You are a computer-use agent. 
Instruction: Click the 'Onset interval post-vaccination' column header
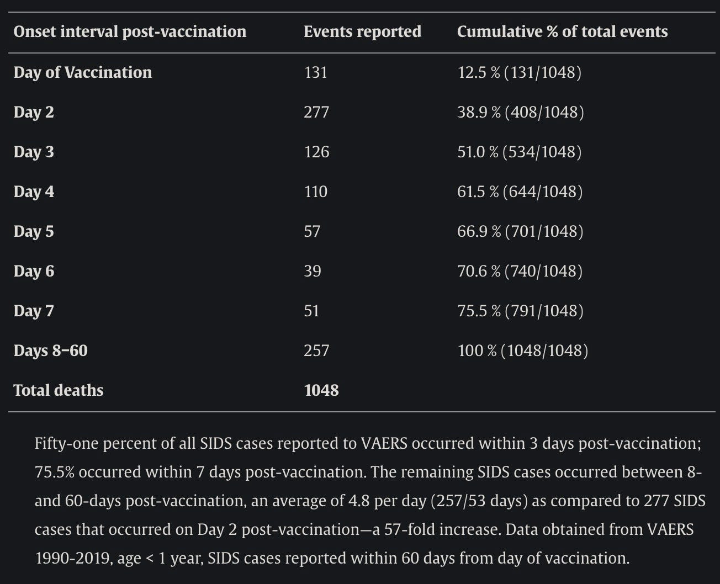coord(130,31)
